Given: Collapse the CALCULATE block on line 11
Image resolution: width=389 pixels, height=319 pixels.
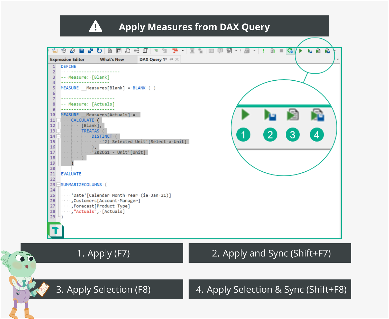Looking at the screenshot, I should pyautogui.click(x=58, y=120).
